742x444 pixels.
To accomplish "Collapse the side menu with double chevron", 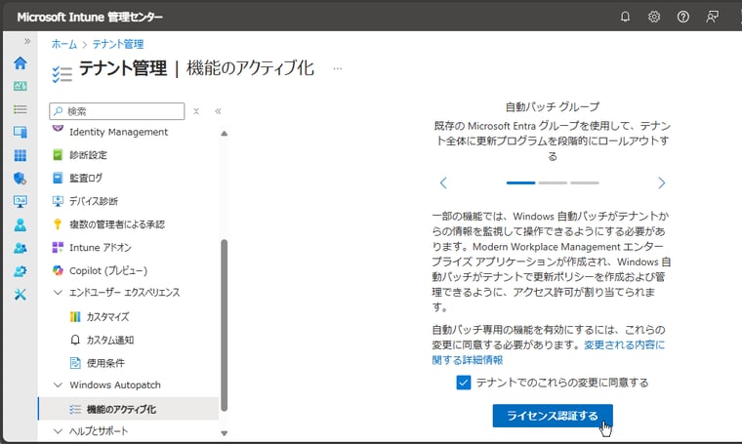I will pyautogui.click(x=218, y=111).
